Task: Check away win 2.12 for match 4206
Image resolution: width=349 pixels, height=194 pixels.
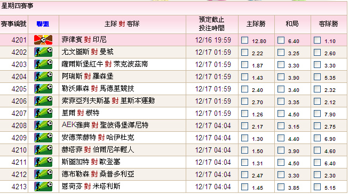Action: coord(317,101)
